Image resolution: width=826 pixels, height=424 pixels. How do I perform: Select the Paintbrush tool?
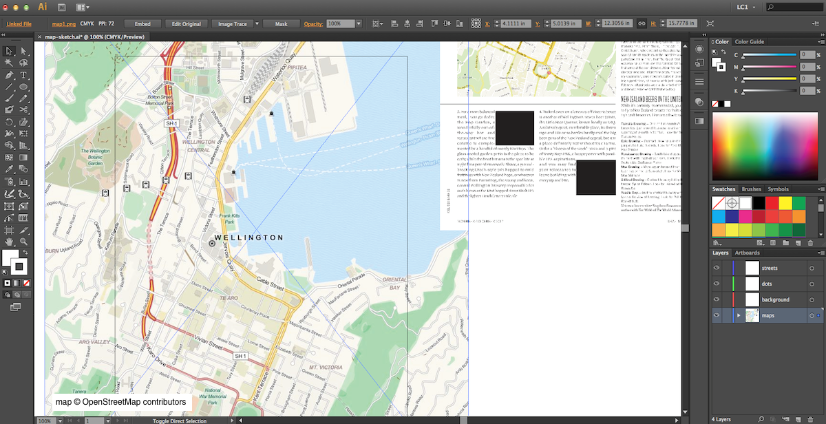[9, 98]
